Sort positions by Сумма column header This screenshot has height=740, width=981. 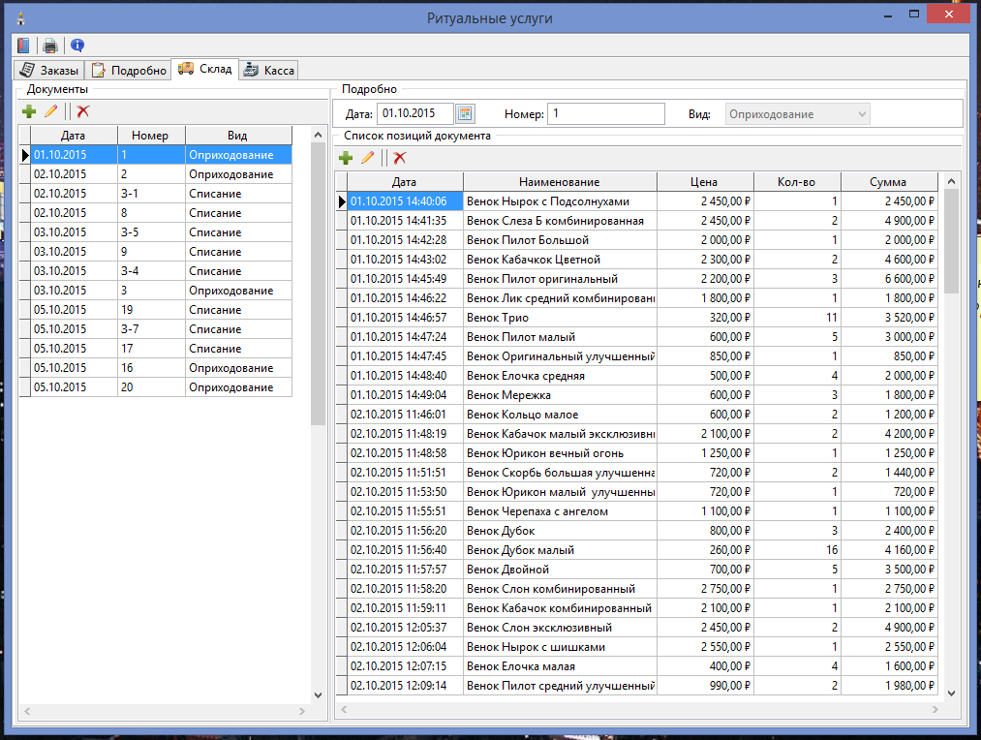(889, 182)
